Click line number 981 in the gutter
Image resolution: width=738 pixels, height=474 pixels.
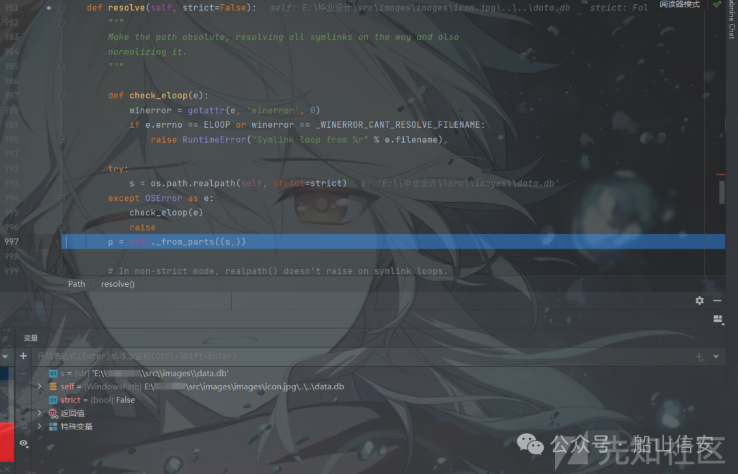point(12,8)
